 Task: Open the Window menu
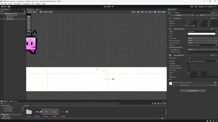tap(38, 4)
